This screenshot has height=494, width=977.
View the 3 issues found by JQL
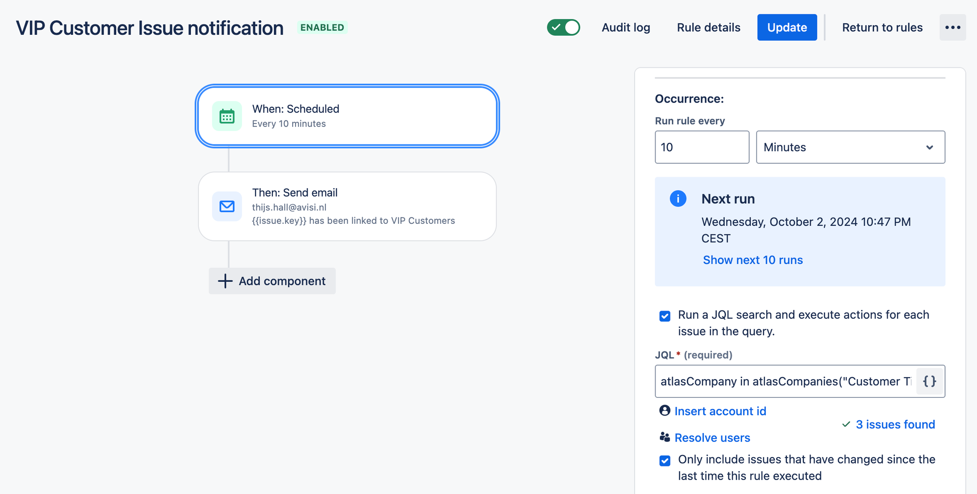point(895,424)
